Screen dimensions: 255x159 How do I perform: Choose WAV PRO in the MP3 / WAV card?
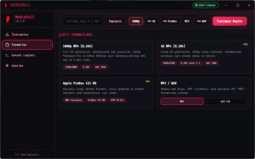tap(226, 101)
